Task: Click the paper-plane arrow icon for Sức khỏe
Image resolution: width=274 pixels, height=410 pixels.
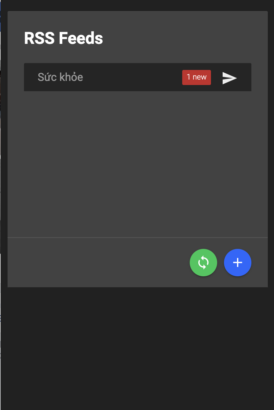Action: point(229,78)
